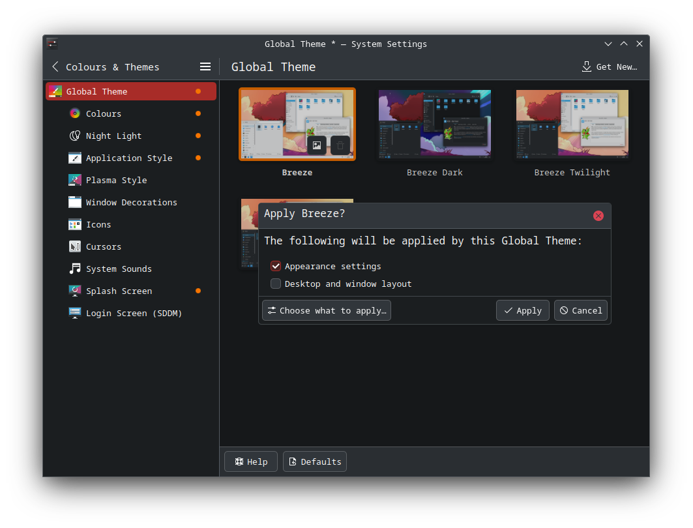Viewport: 693px width, 528px height.
Task: Click the Splash Screen monitor icon
Action: click(75, 291)
